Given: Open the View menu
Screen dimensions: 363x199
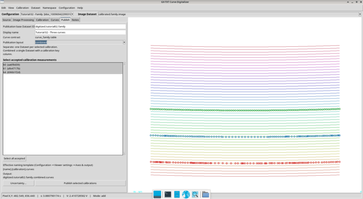Looking at the screenshot, I should tap(11, 8).
